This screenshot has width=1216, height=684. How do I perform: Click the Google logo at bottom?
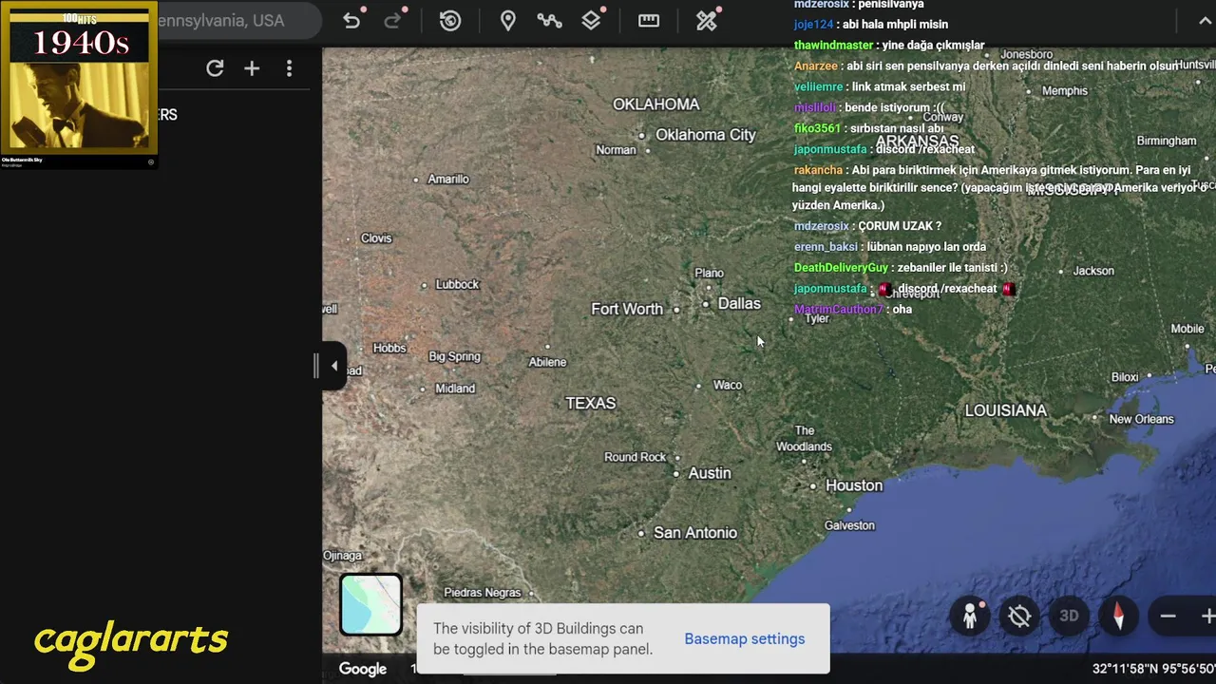(x=363, y=669)
